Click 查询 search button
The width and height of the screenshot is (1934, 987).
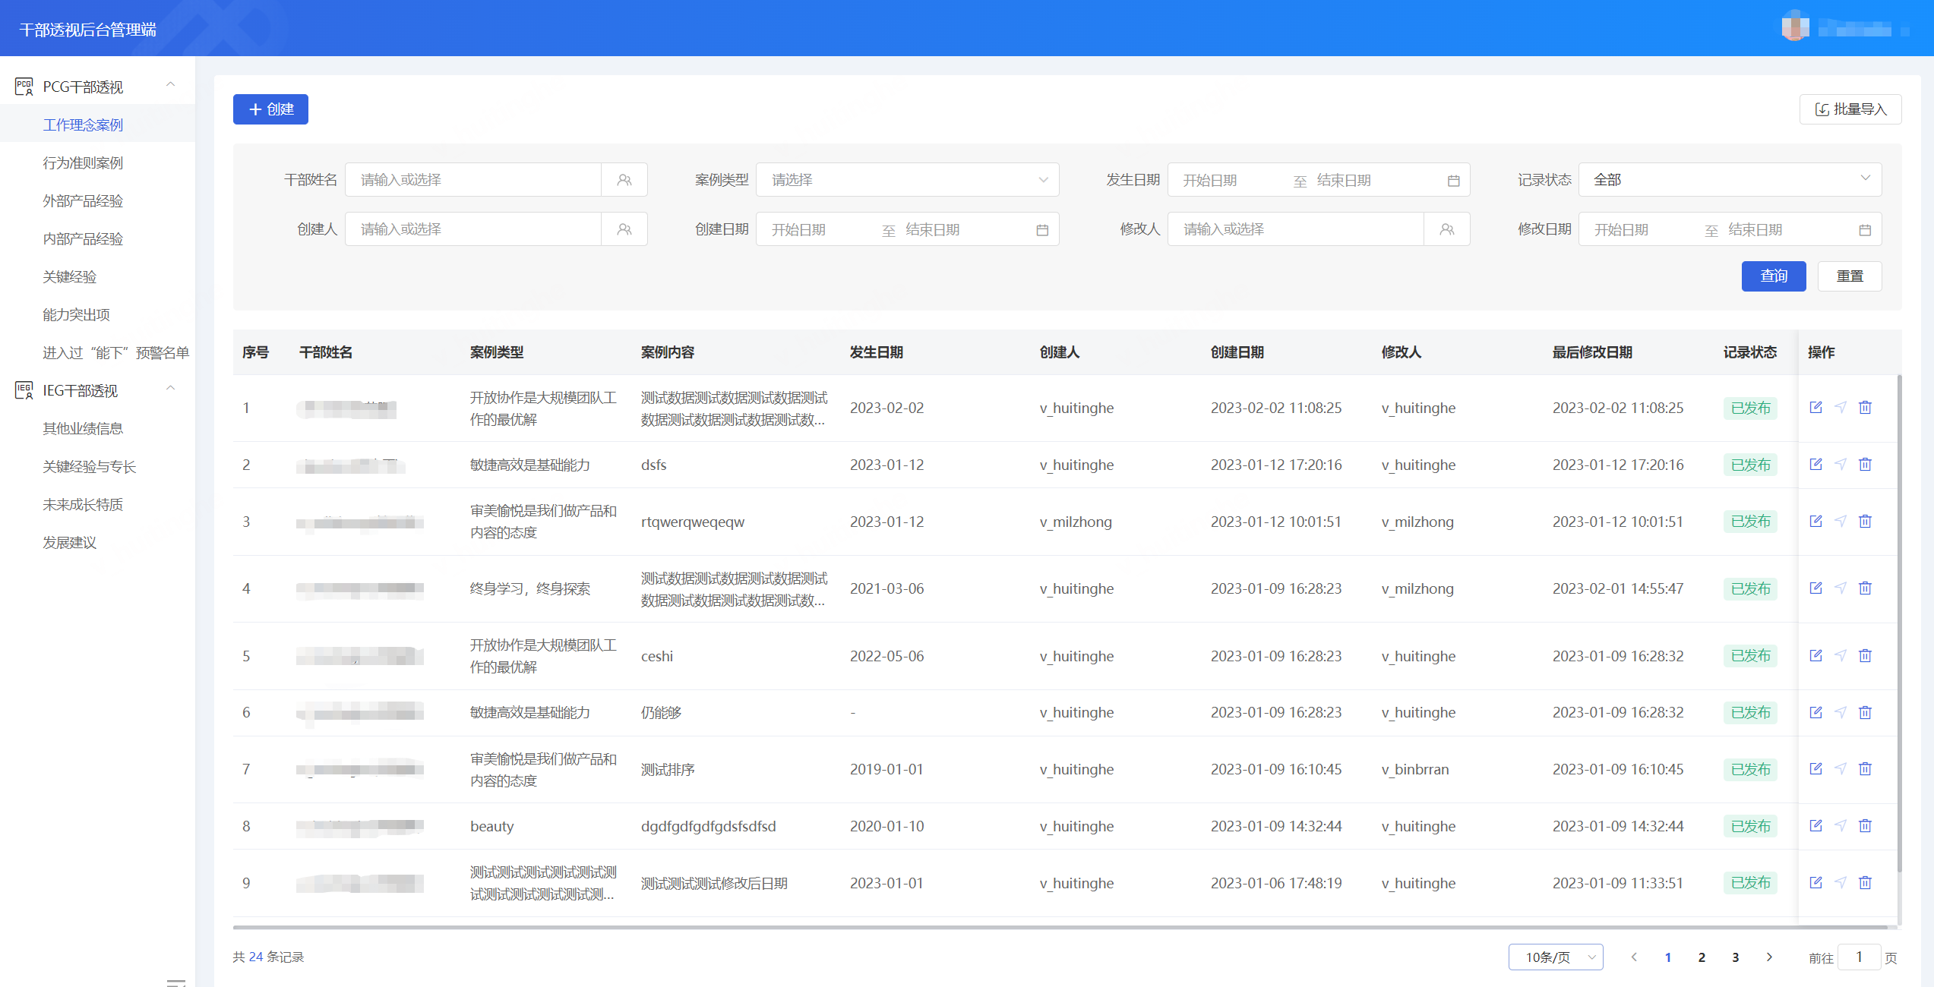pos(1774,276)
